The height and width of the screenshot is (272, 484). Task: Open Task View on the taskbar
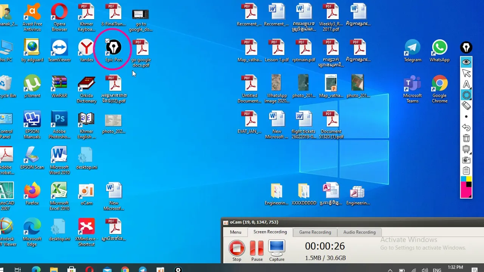[x=17, y=269]
